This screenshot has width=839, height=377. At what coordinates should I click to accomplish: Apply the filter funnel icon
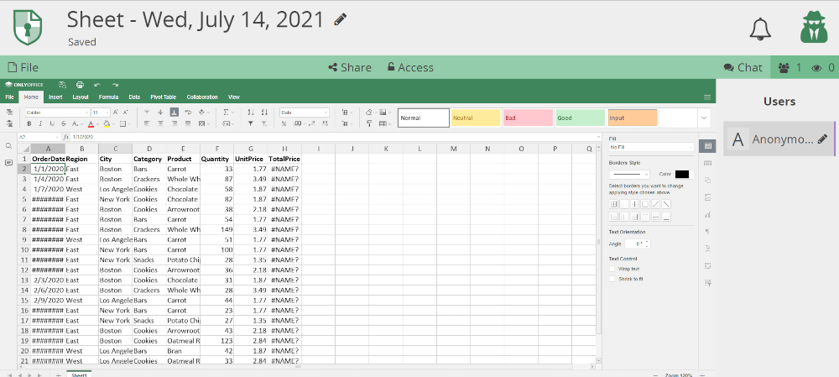(x=250, y=123)
